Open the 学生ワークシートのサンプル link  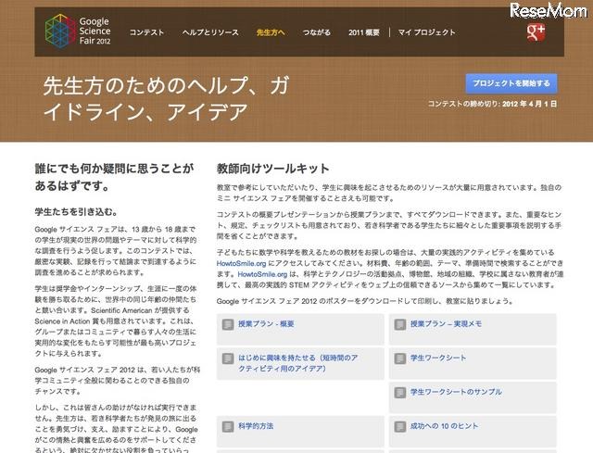[456, 392]
